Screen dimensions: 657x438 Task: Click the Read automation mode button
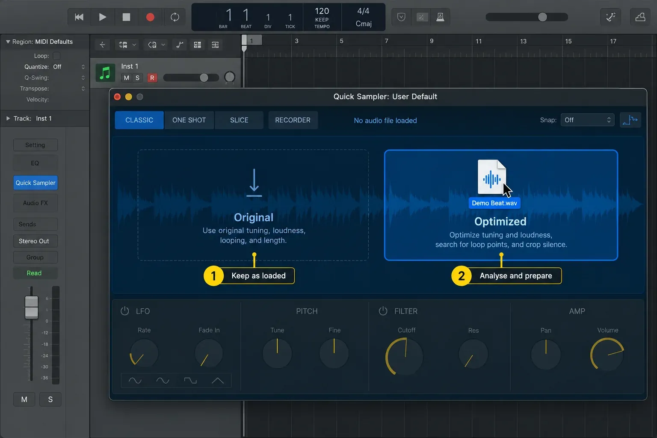pyautogui.click(x=35, y=273)
